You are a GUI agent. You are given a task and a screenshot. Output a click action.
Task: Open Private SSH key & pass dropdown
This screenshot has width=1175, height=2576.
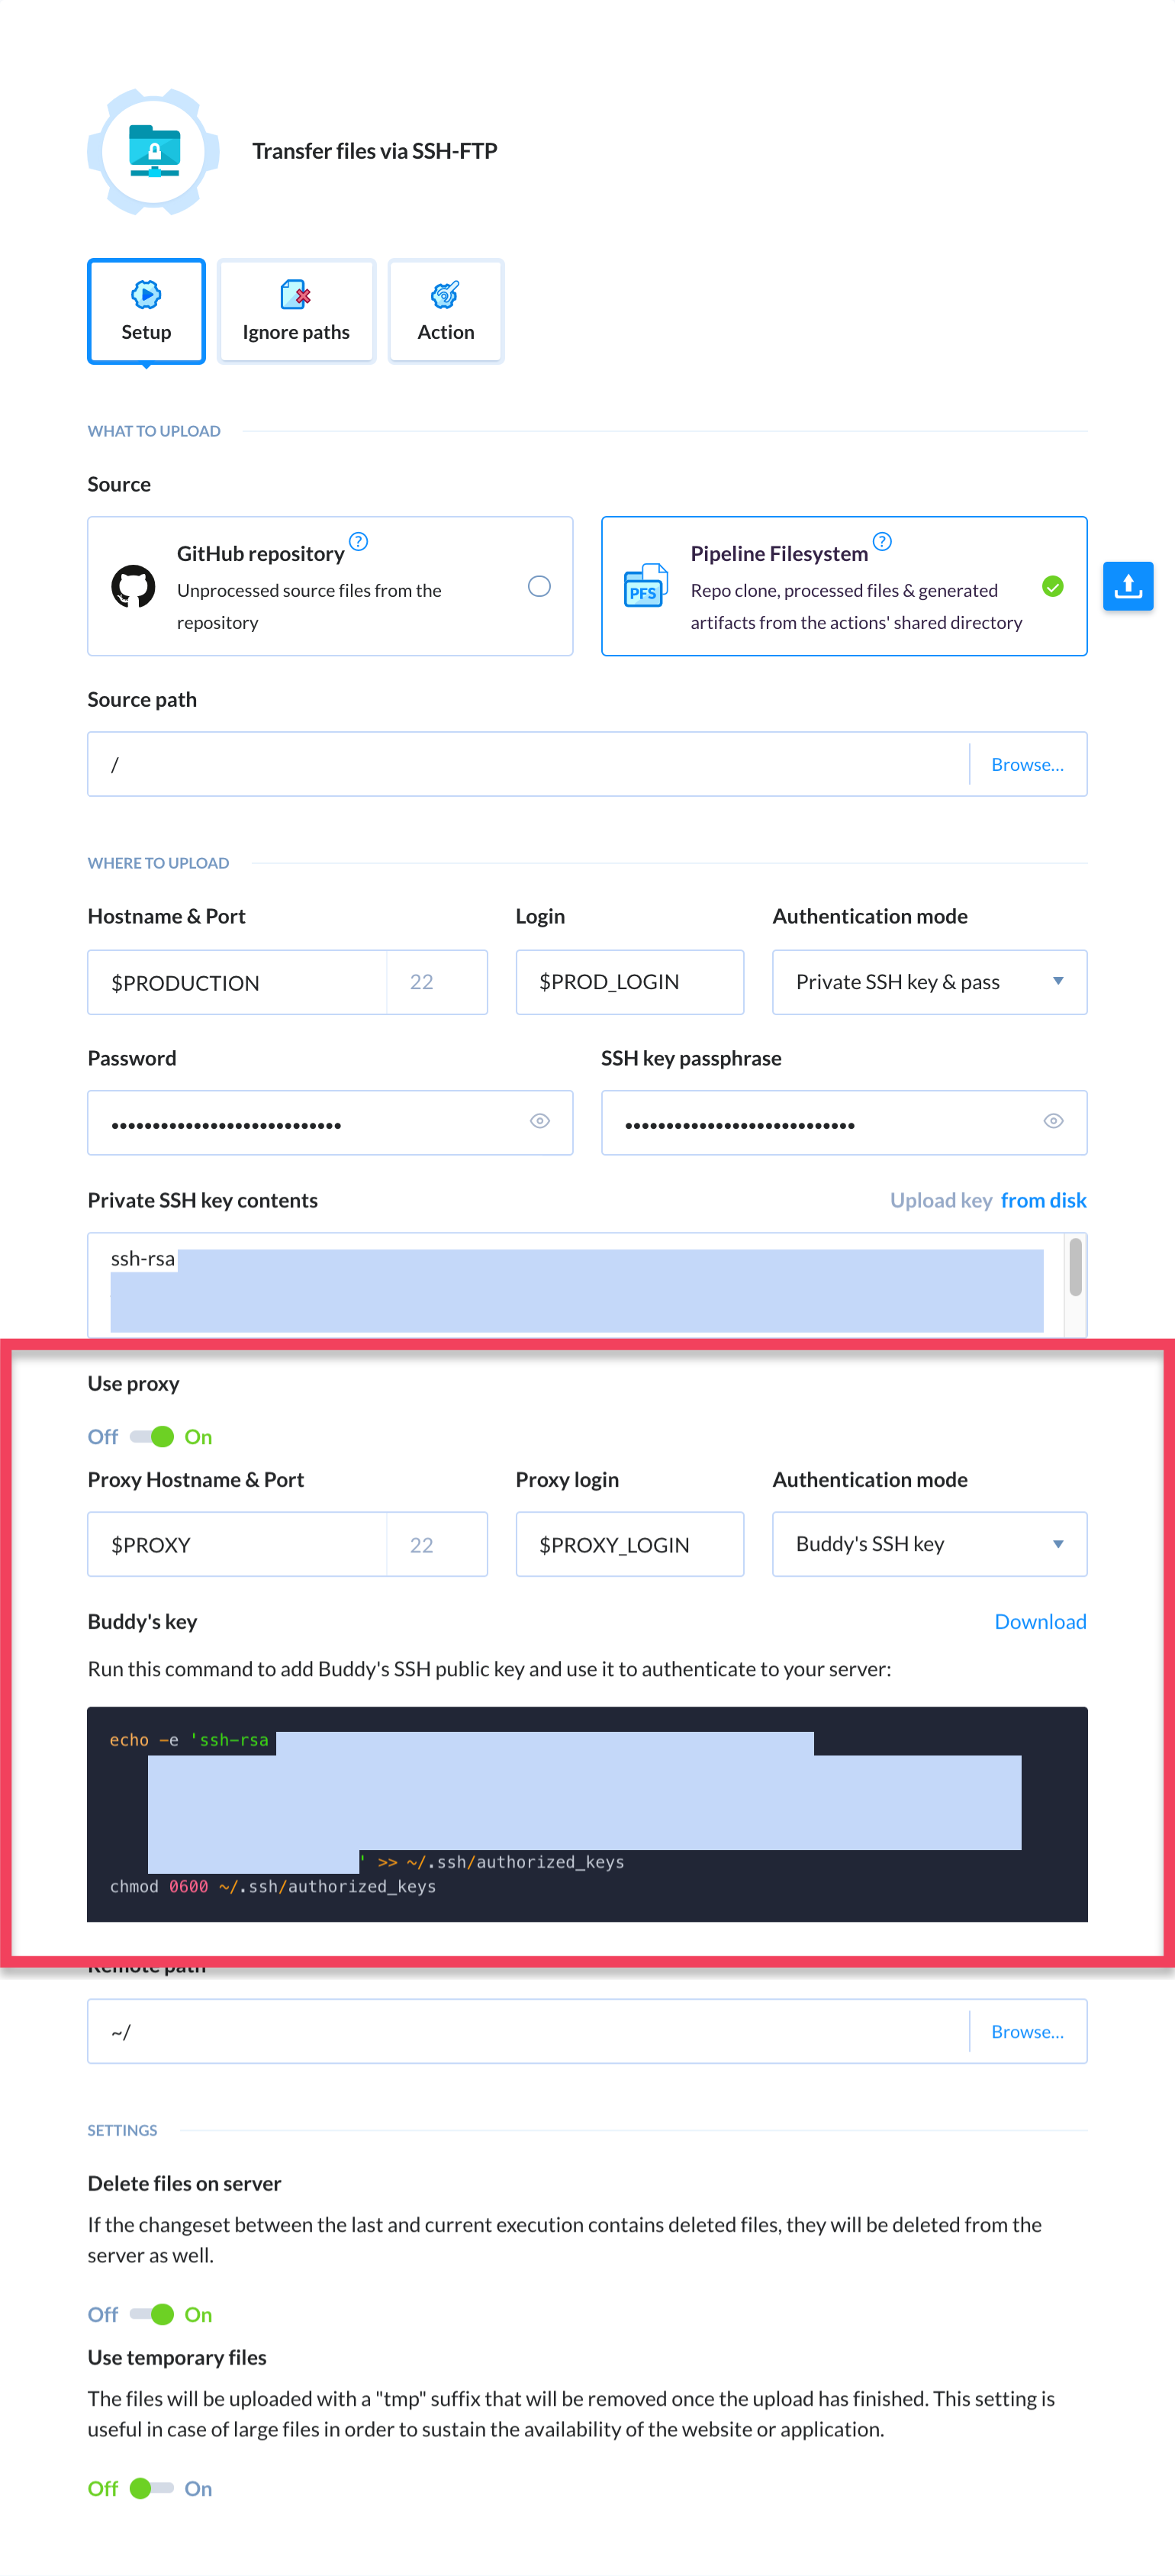coord(929,982)
